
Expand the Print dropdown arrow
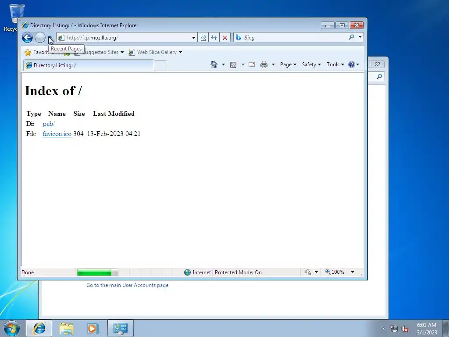coord(273,65)
